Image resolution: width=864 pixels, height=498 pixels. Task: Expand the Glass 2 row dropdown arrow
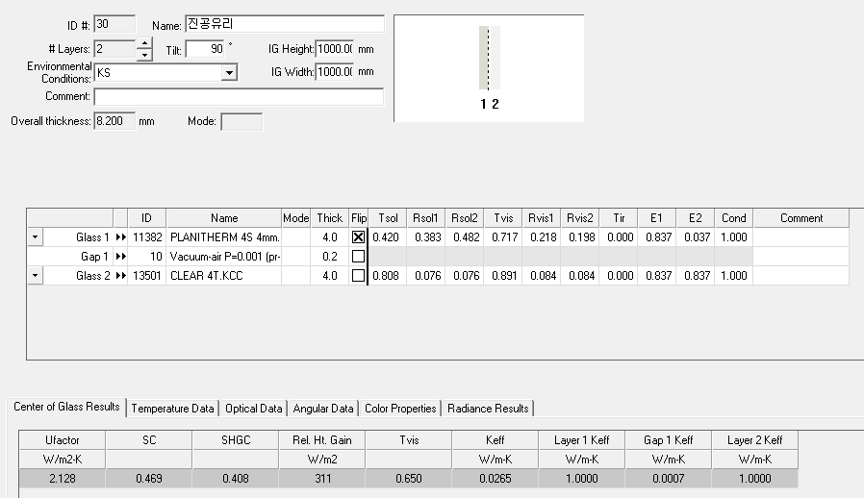click(x=36, y=276)
